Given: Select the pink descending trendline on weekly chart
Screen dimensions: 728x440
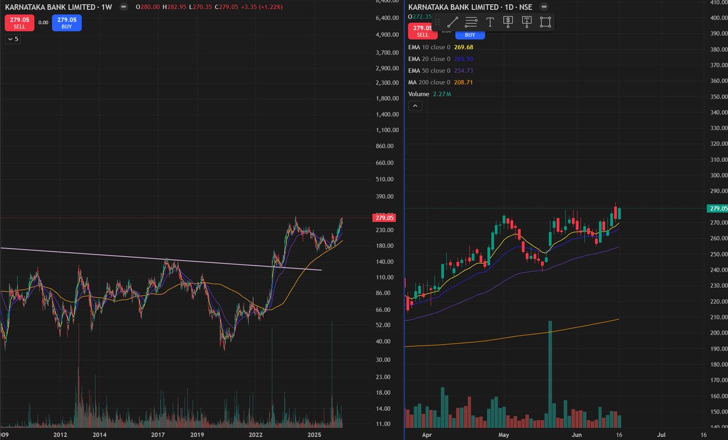Looking at the screenshot, I should pyautogui.click(x=161, y=259).
